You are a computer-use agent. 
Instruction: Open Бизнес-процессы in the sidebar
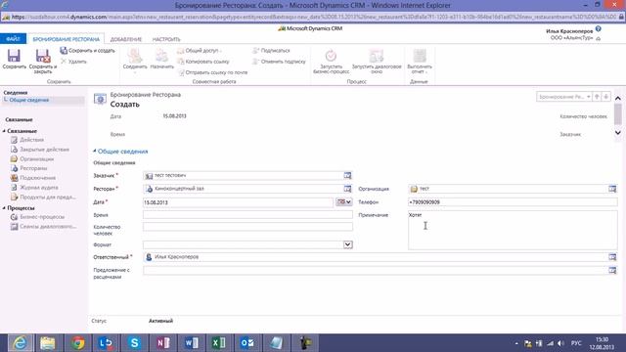42,217
